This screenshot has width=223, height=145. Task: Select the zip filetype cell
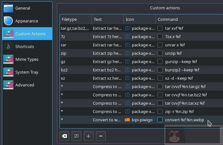pos(76,53)
